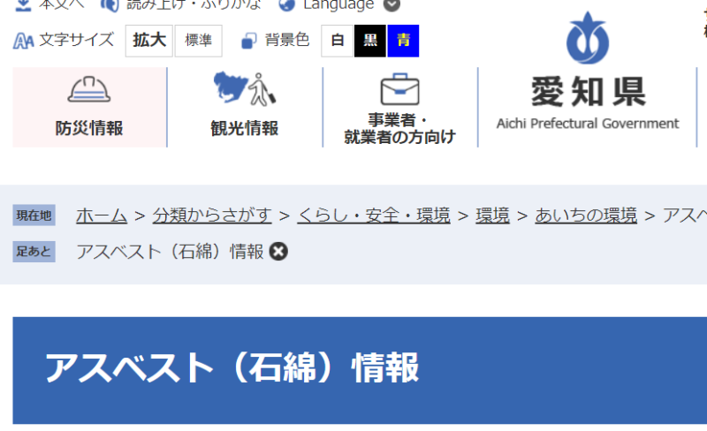Screen dimensions: 707x431
Task: Choose the blue 青 background color
Action: 403,41
